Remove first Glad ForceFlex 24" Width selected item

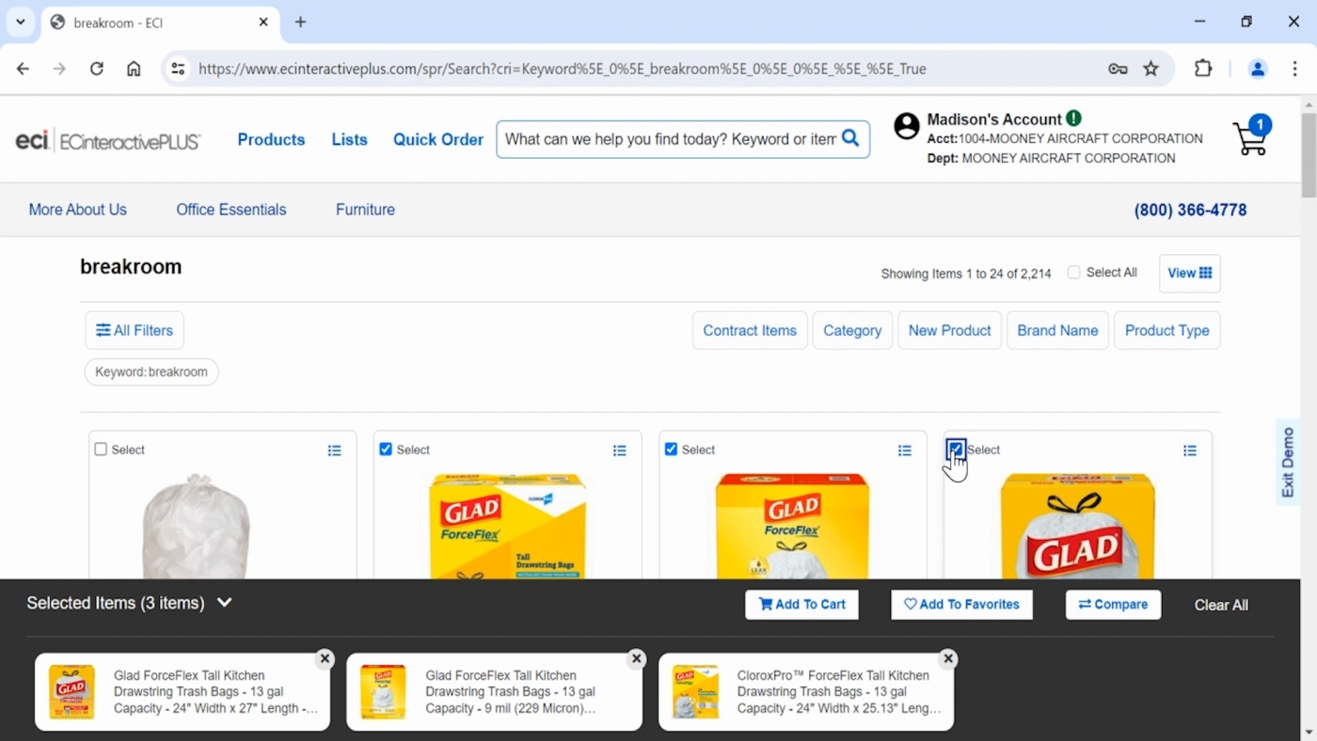point(325,658)
